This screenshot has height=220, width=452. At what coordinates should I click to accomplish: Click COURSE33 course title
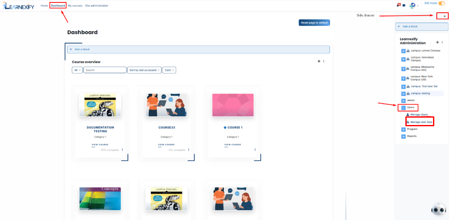pos(167,127)
